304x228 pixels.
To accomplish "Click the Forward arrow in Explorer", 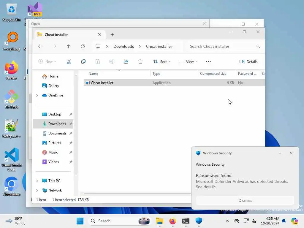I will tap(54, 46).
